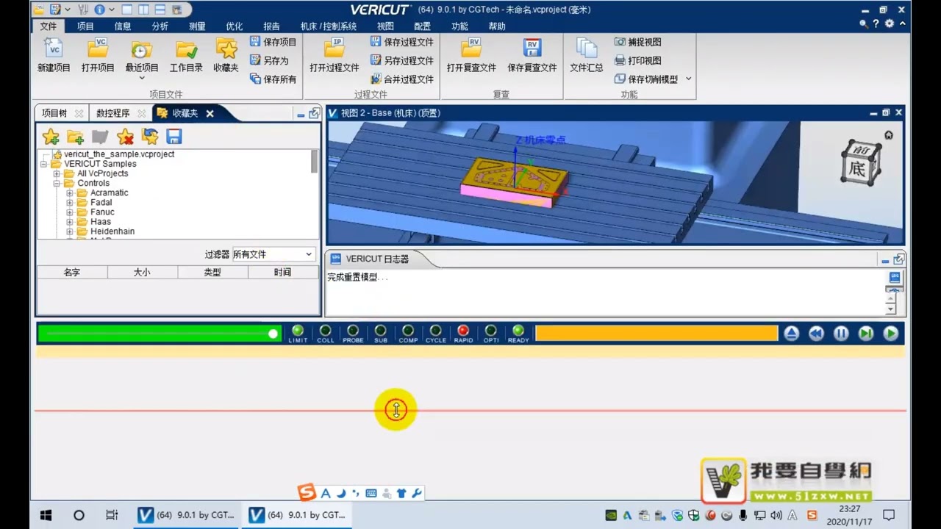Viewport: 941px width, 529px height.
Task: Toggle the LIMIT status light
Action: 298,331
